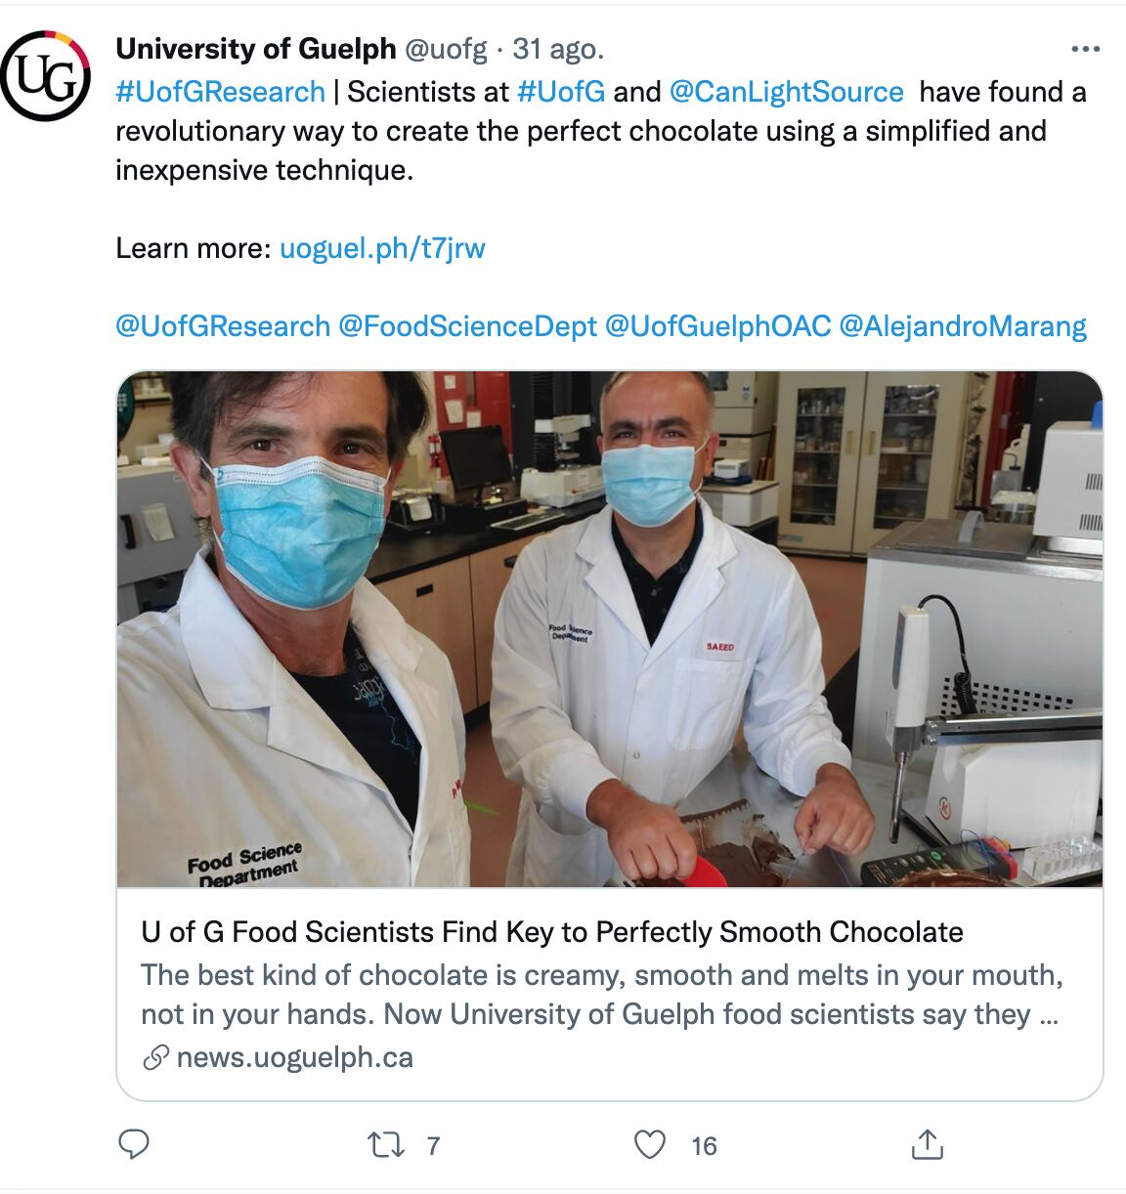Open the #UofG hashtag link
Viewport: 1126px width, 1194px height.
(561, 92)
